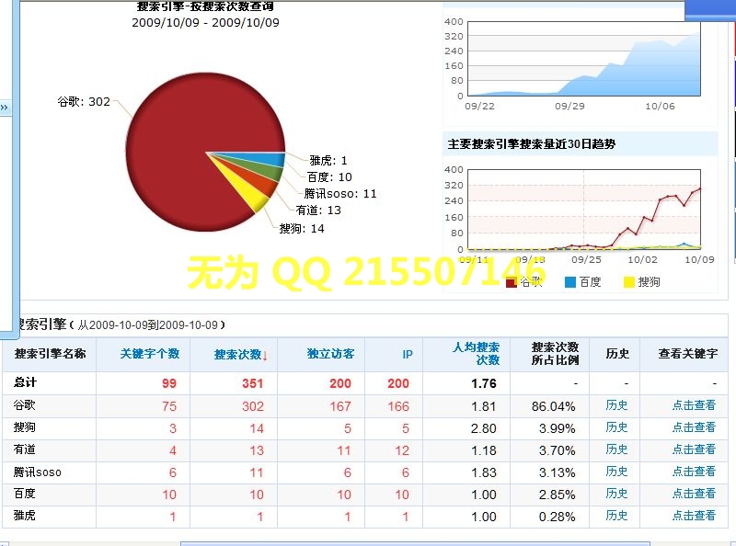Screen dimensions: 736x546
Task: Click the pie label 谷歌: 302
Action: (84, 102)
